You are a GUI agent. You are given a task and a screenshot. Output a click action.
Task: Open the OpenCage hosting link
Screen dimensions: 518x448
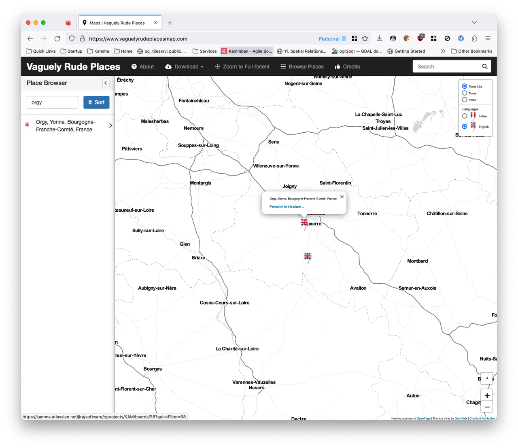tap(424, 418)
